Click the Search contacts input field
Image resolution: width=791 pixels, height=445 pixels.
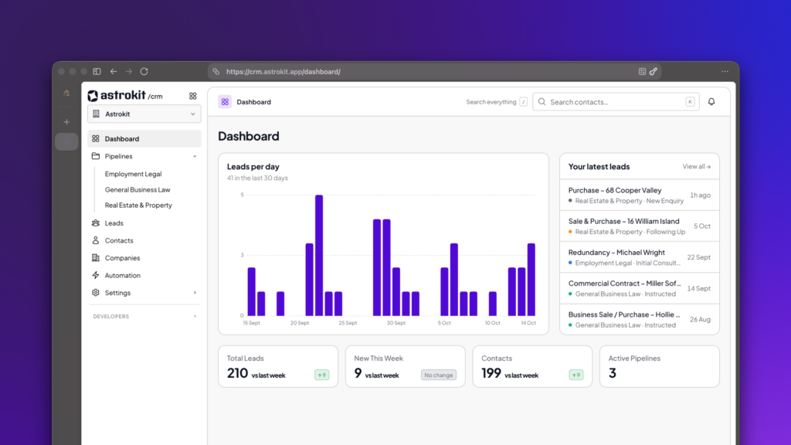(x=616, y=102)
